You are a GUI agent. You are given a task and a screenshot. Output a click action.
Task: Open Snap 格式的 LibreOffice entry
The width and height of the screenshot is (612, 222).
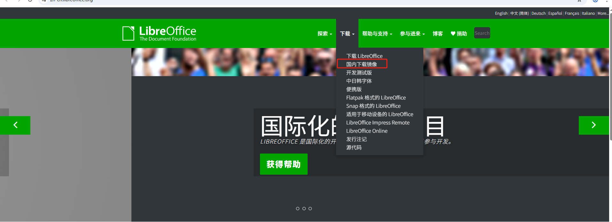tap(373, 106)
